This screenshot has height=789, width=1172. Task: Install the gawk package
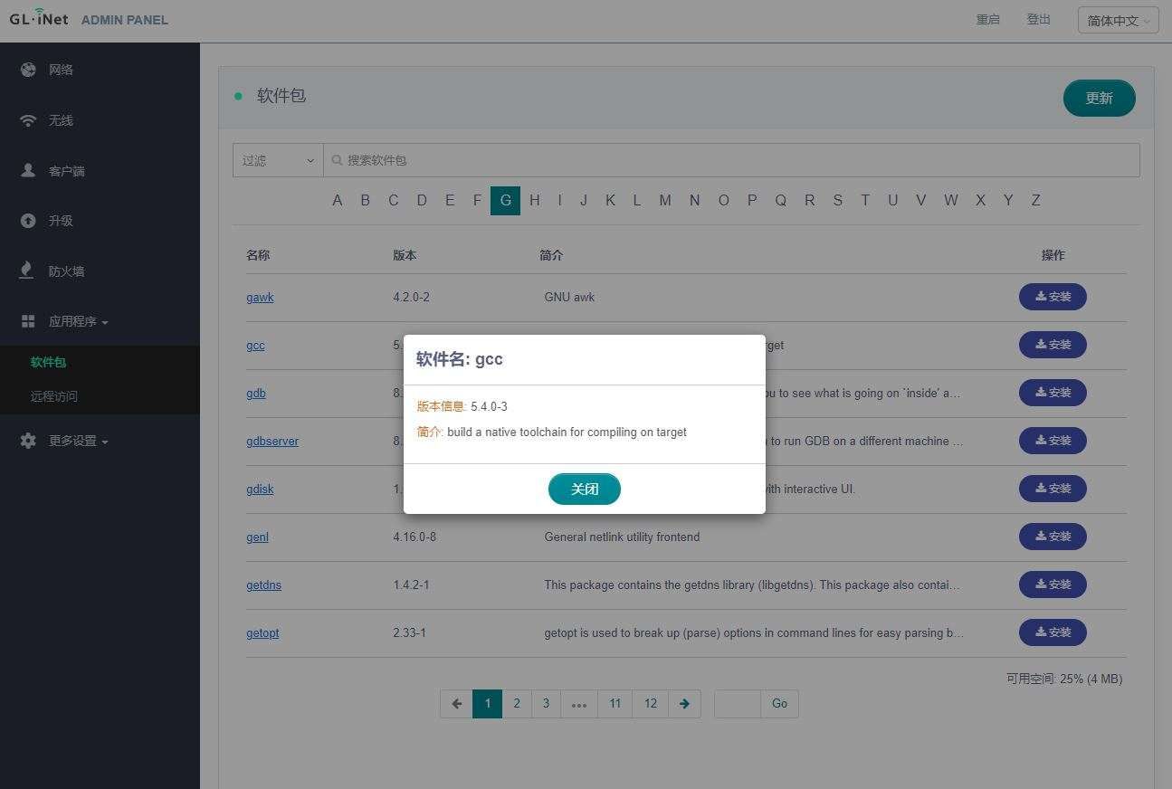pos(1052,297)
